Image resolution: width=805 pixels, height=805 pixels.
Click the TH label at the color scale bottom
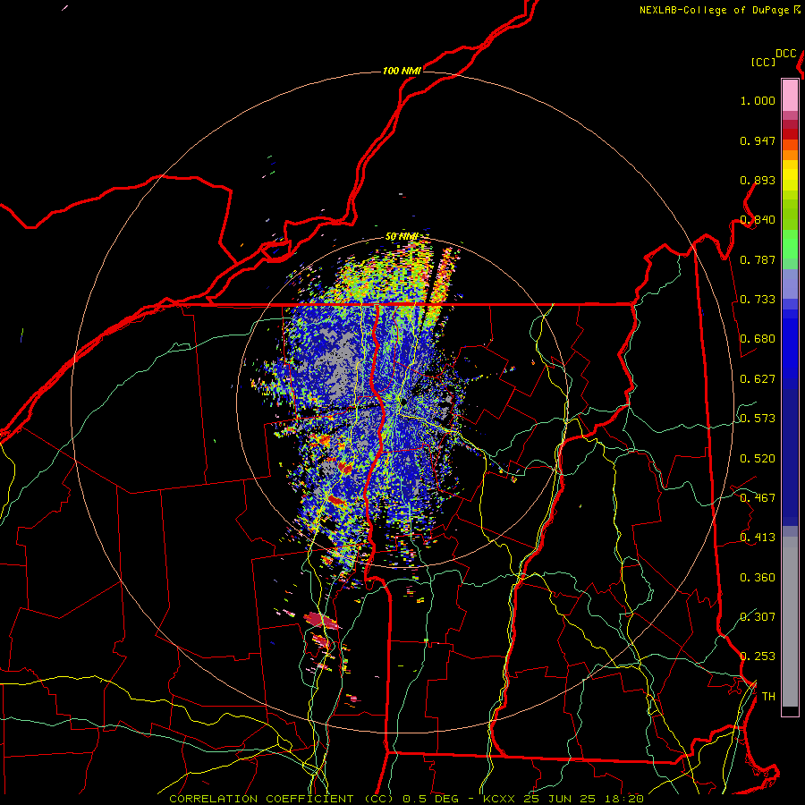768,697
